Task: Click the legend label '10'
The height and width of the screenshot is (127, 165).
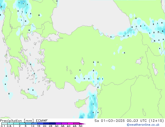Action: (x=33, y=126)
